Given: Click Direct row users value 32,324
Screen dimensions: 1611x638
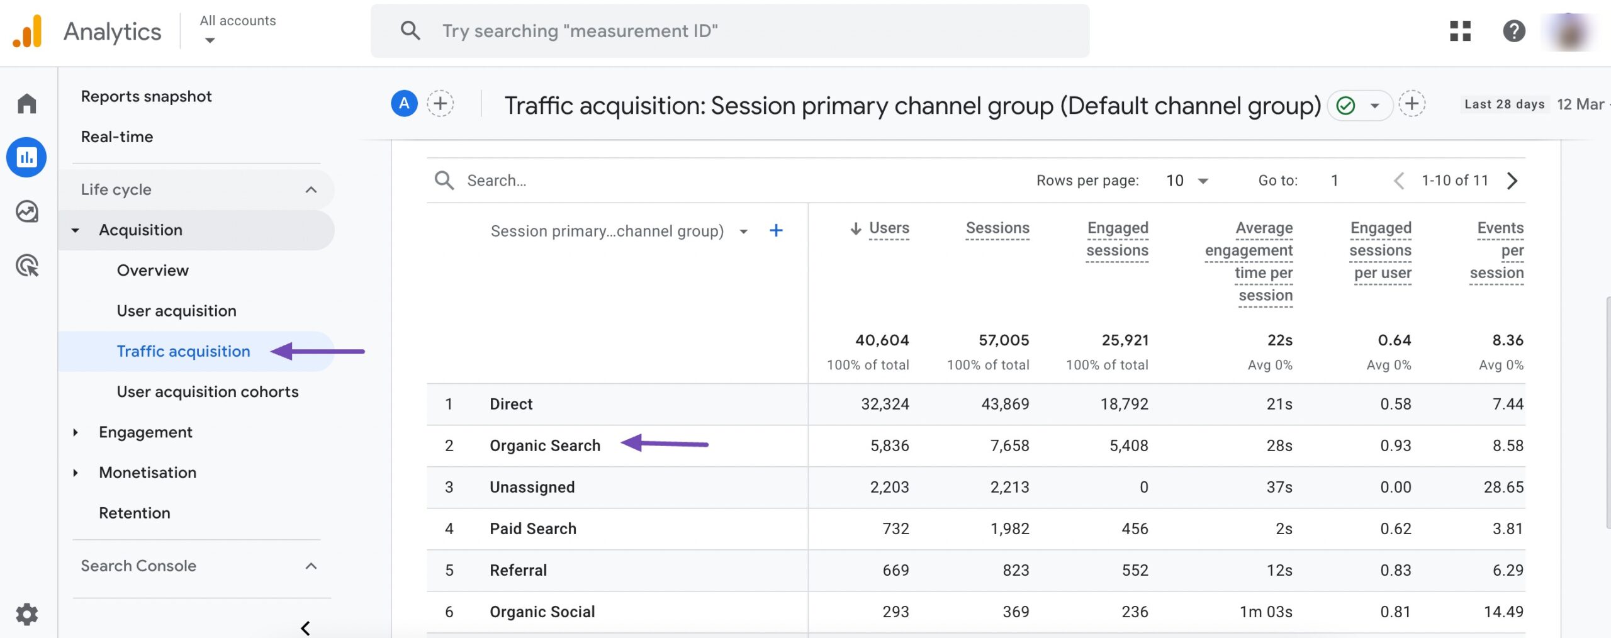Looking at the screenshot, I should pyautogui.click(x=885, y=404).
